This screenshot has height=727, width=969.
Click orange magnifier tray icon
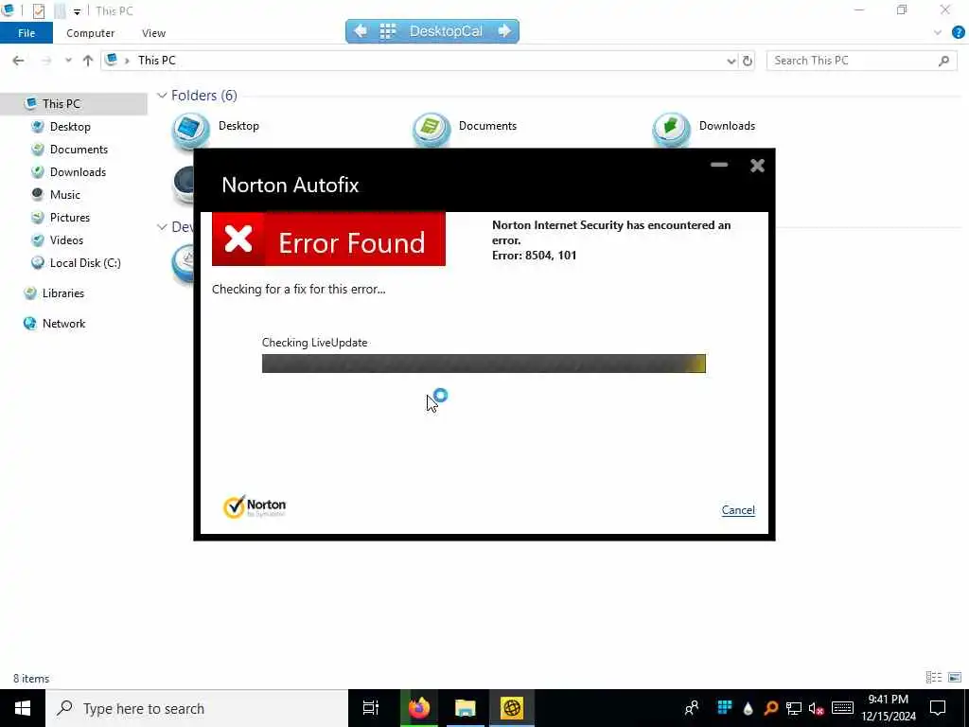coord(770,708)
